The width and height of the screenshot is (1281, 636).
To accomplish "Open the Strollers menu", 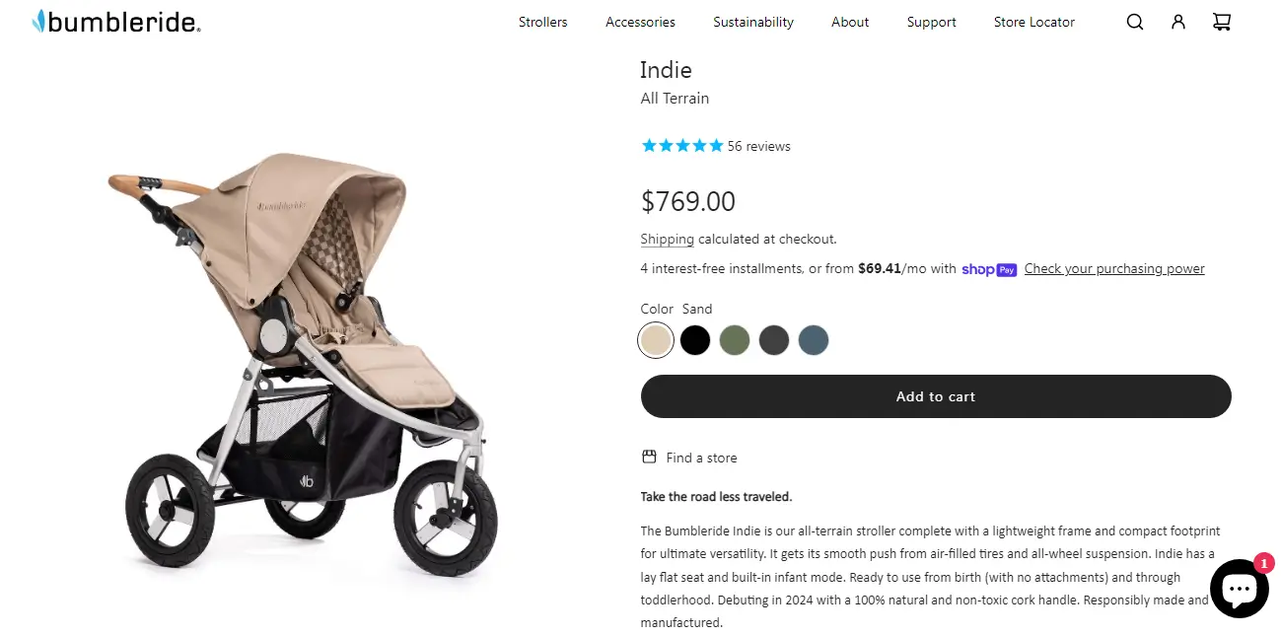I will (543, 22).
